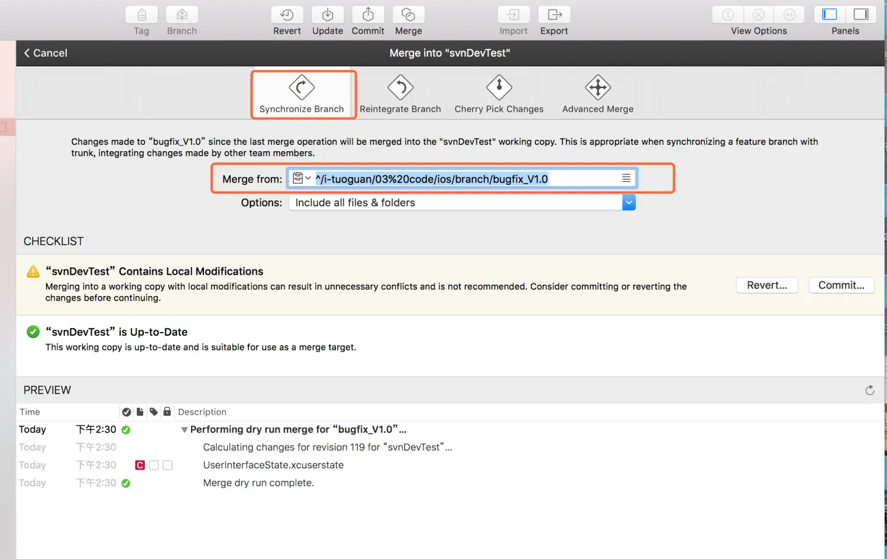Click the Commit toolbar icon
This screenshot has width=887, height=559.
click(x=368, y=15)
